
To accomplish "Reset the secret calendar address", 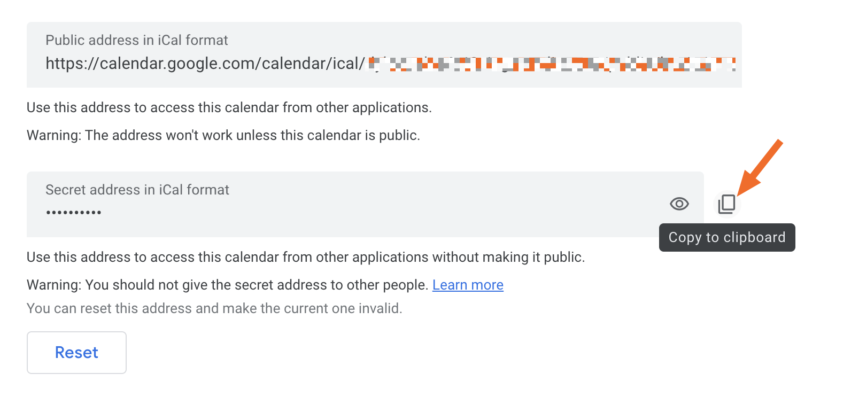I will 76,352.
